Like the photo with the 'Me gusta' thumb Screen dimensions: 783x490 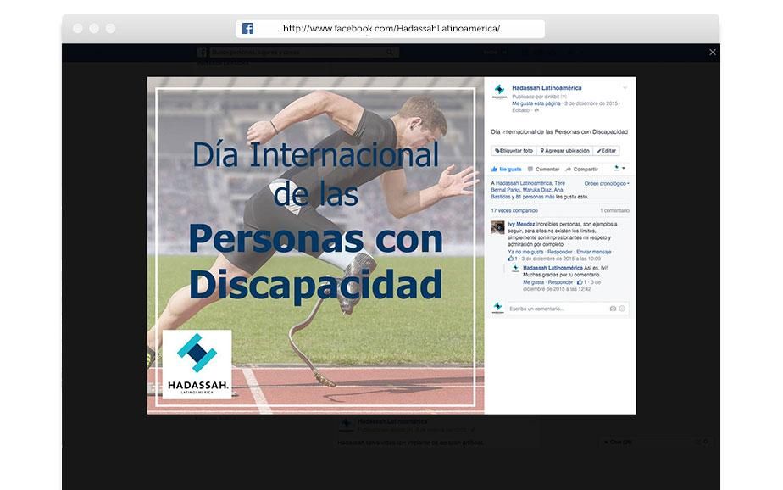click(x=507, y=170)
